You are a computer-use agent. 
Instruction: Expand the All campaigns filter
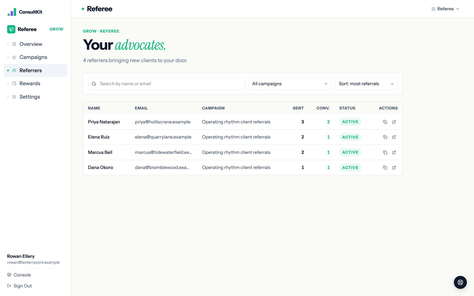(290, 84)
